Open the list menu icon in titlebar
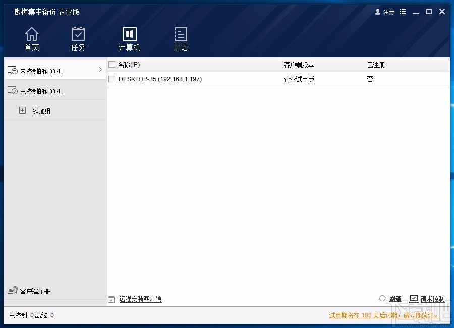The width and height of the screenshot is (454, 328). pyautogui.click(x=402, y=11)
